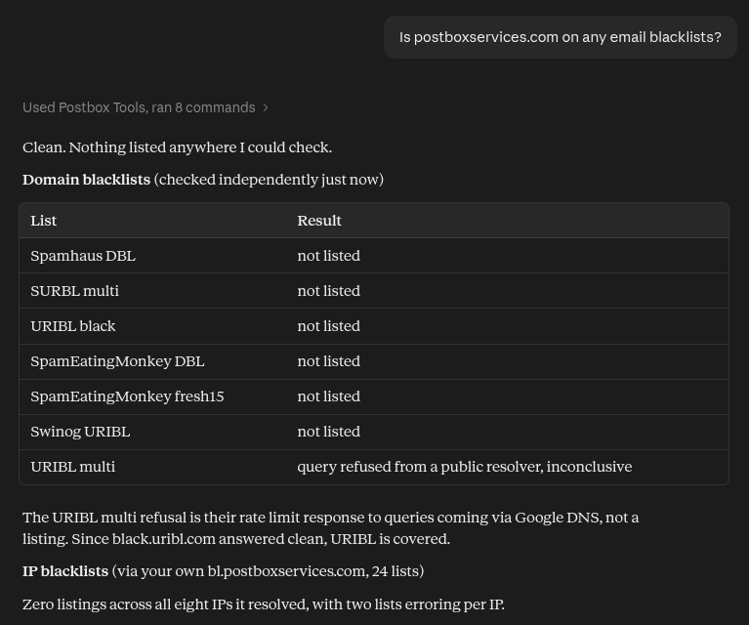Select the 'Swinog URIBL' cell
This screenshot has width=749, height=625.
coord(80,432)
